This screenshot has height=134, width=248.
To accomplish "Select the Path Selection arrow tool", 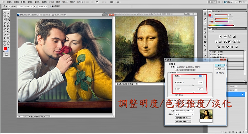I will pyautogui.click(x=4, y=38).
